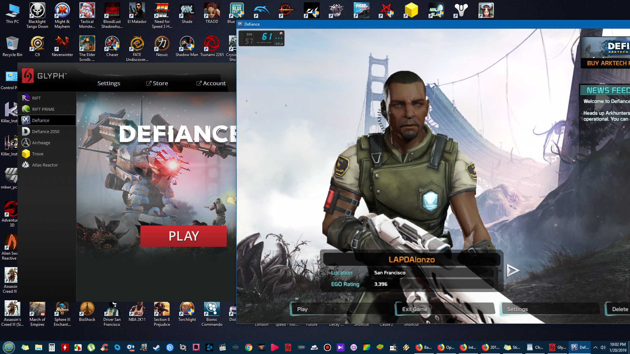Open Defiance in-game Settings button
Image resolution: width=630 pixels, height=354 pixels.
[x=550, y=309]
